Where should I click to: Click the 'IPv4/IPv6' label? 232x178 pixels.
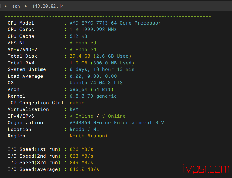click(21, 116)
